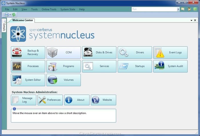Open the System Audit tile
Screen dimensions: 200x136
point(170,66)
